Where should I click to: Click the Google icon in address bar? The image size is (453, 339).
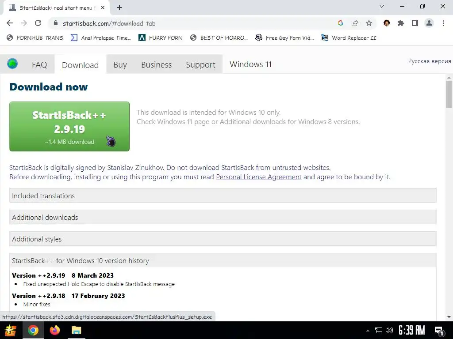[x=340, y=23]
